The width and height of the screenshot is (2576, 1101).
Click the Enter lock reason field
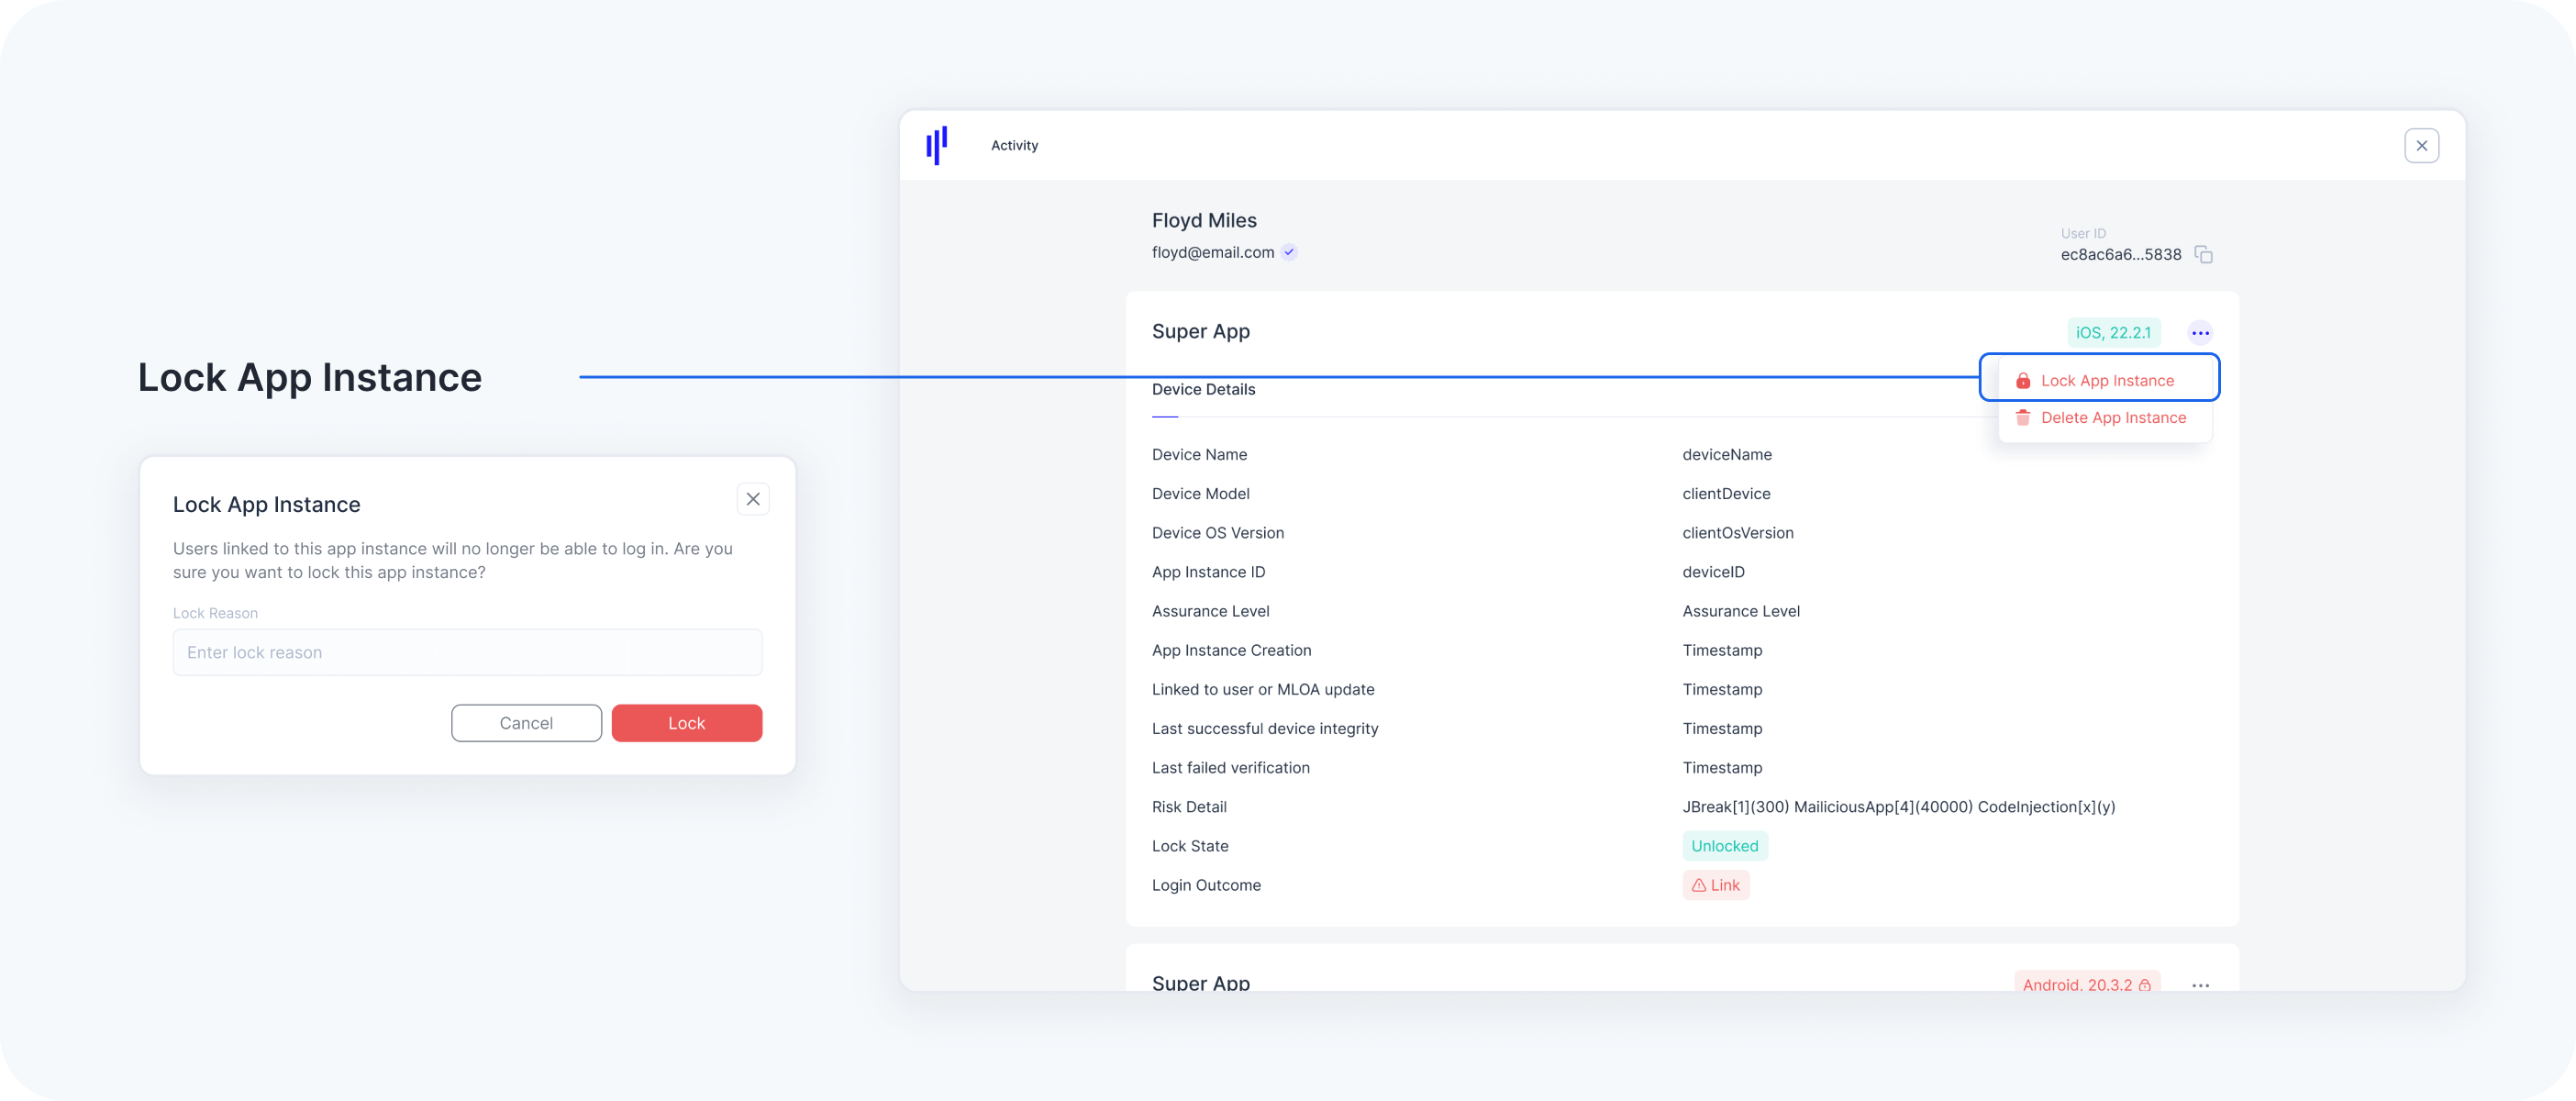tap(467, 652)
